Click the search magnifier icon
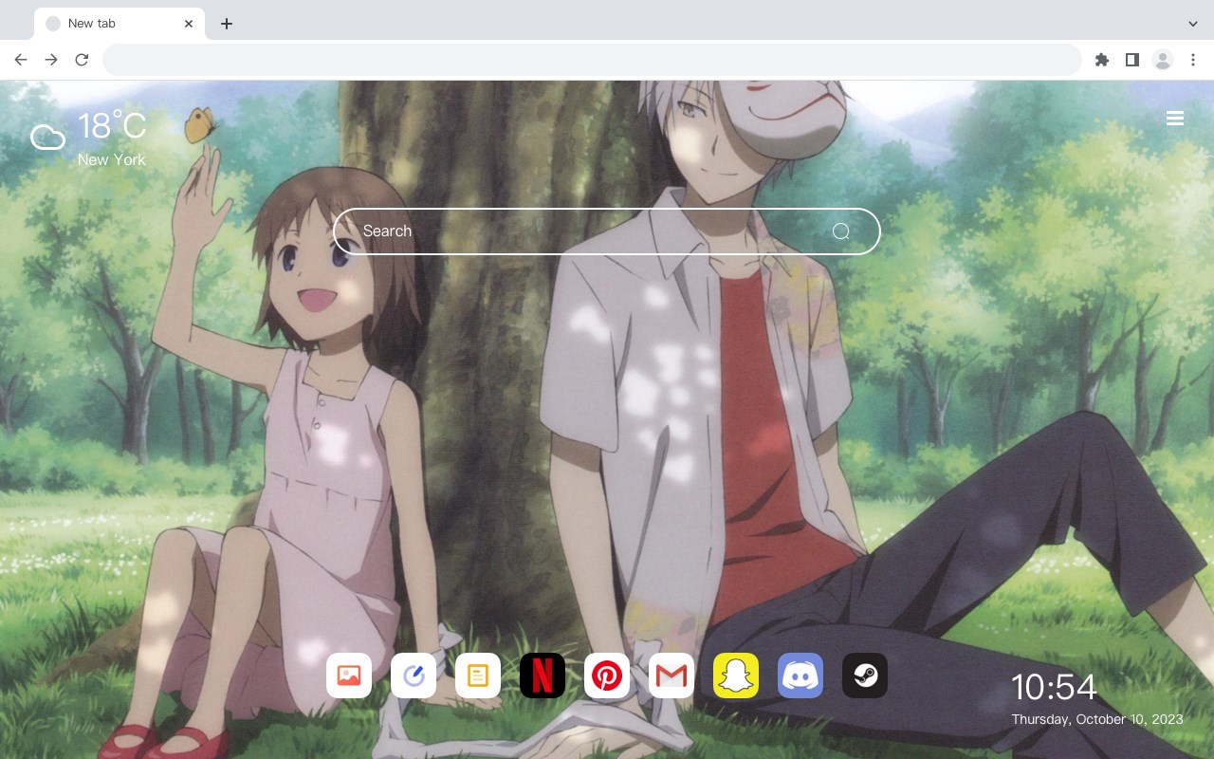 [841, 231]
